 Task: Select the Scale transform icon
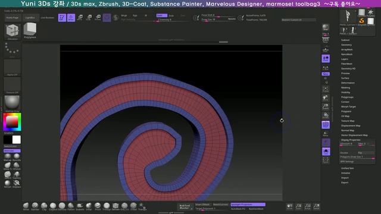(89, 18)
